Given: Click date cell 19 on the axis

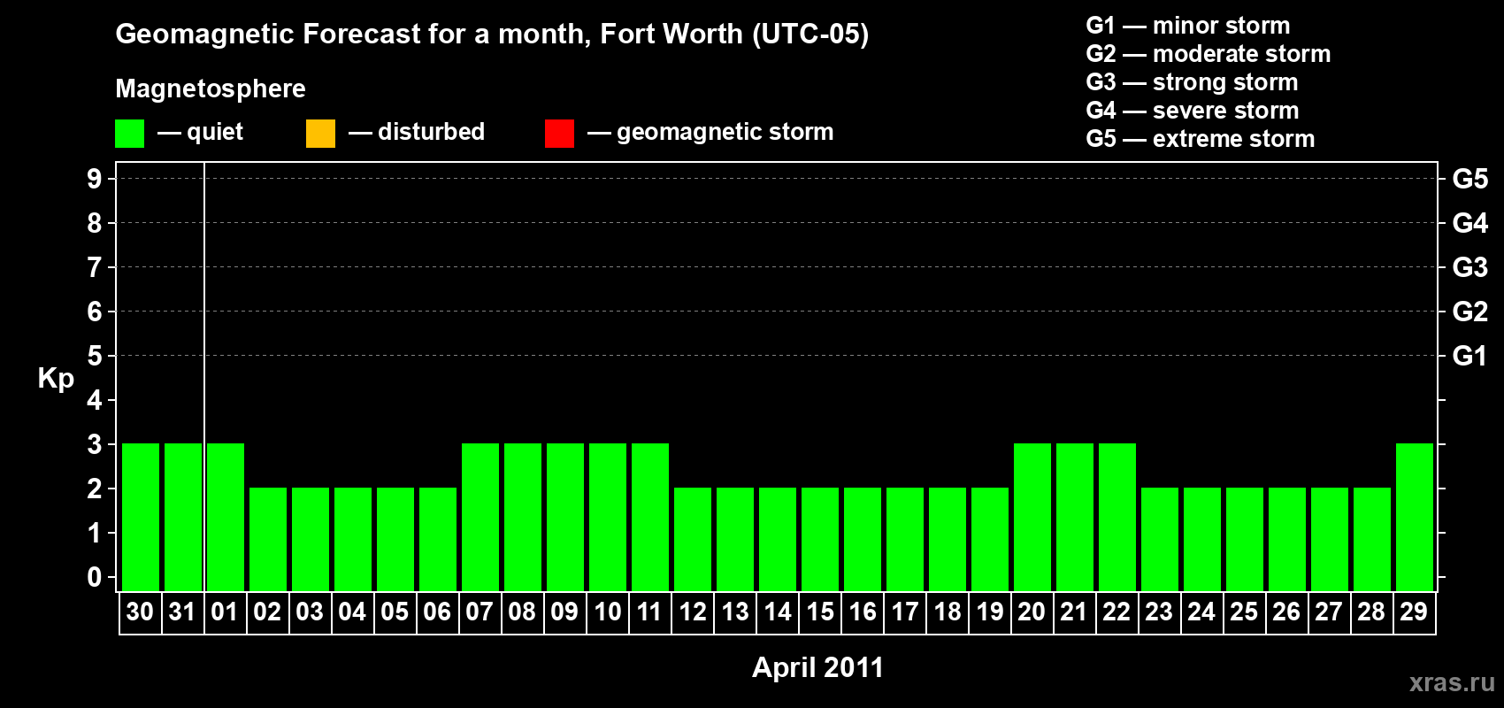Looking at the screenshot, I should pos(990,612).
